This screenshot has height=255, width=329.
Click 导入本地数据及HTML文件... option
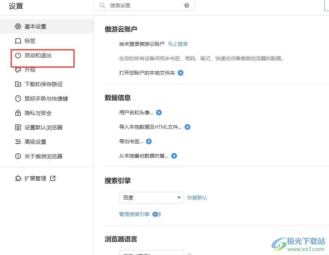(150, 127)
